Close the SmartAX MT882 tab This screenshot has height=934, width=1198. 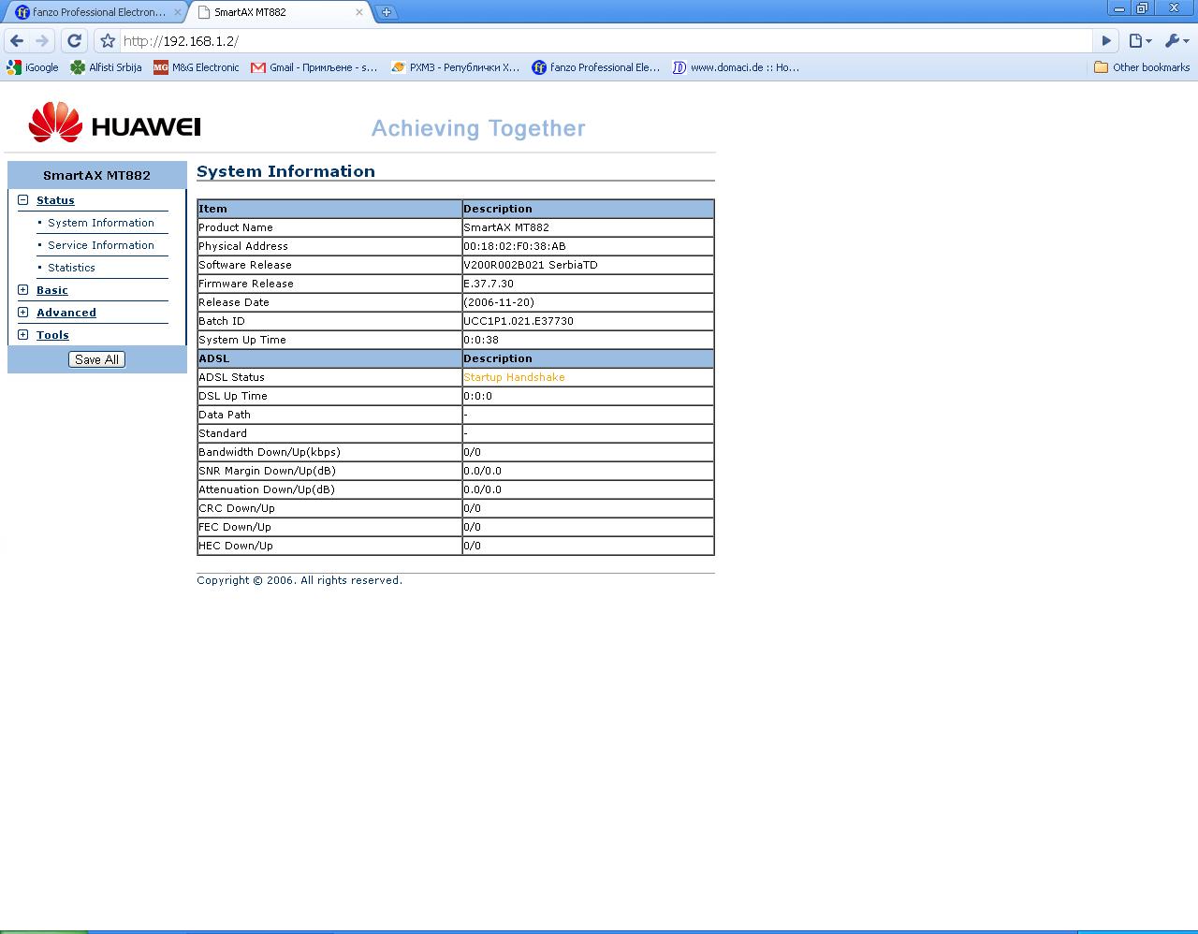coord(358,12)
